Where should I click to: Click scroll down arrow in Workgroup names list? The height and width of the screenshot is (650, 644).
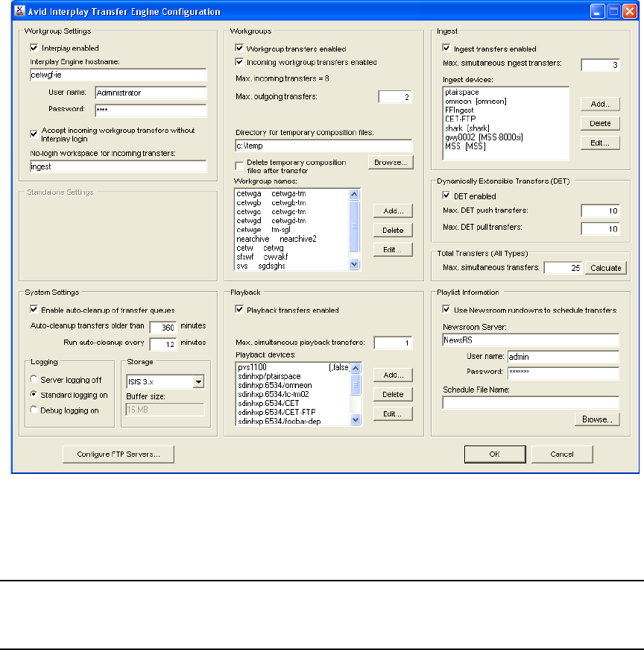354,264
